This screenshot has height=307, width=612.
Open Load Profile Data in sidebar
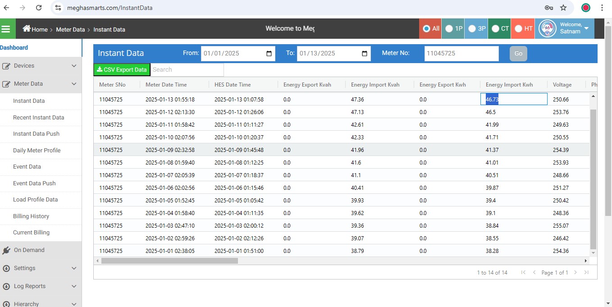[36, 200]
